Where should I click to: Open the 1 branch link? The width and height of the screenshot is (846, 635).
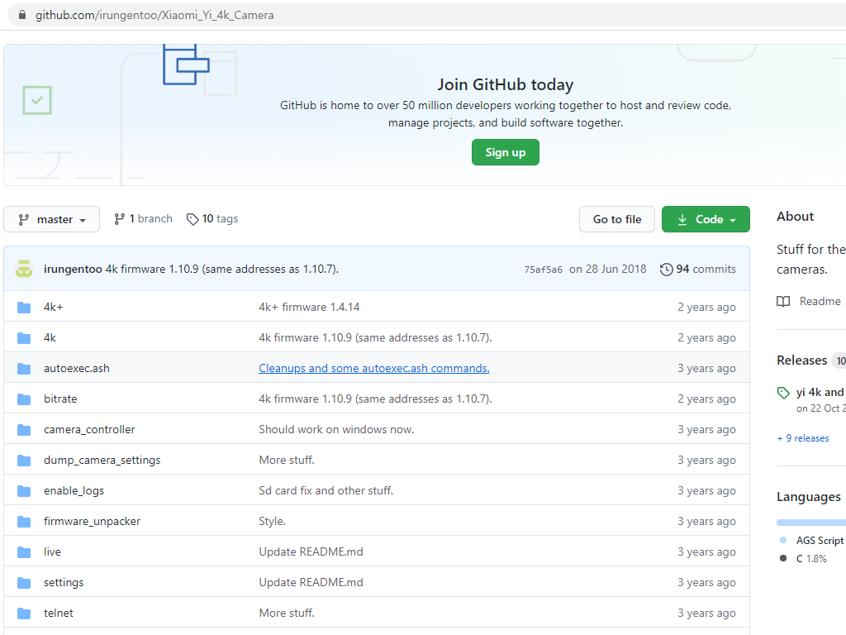(x=144, y=218)
